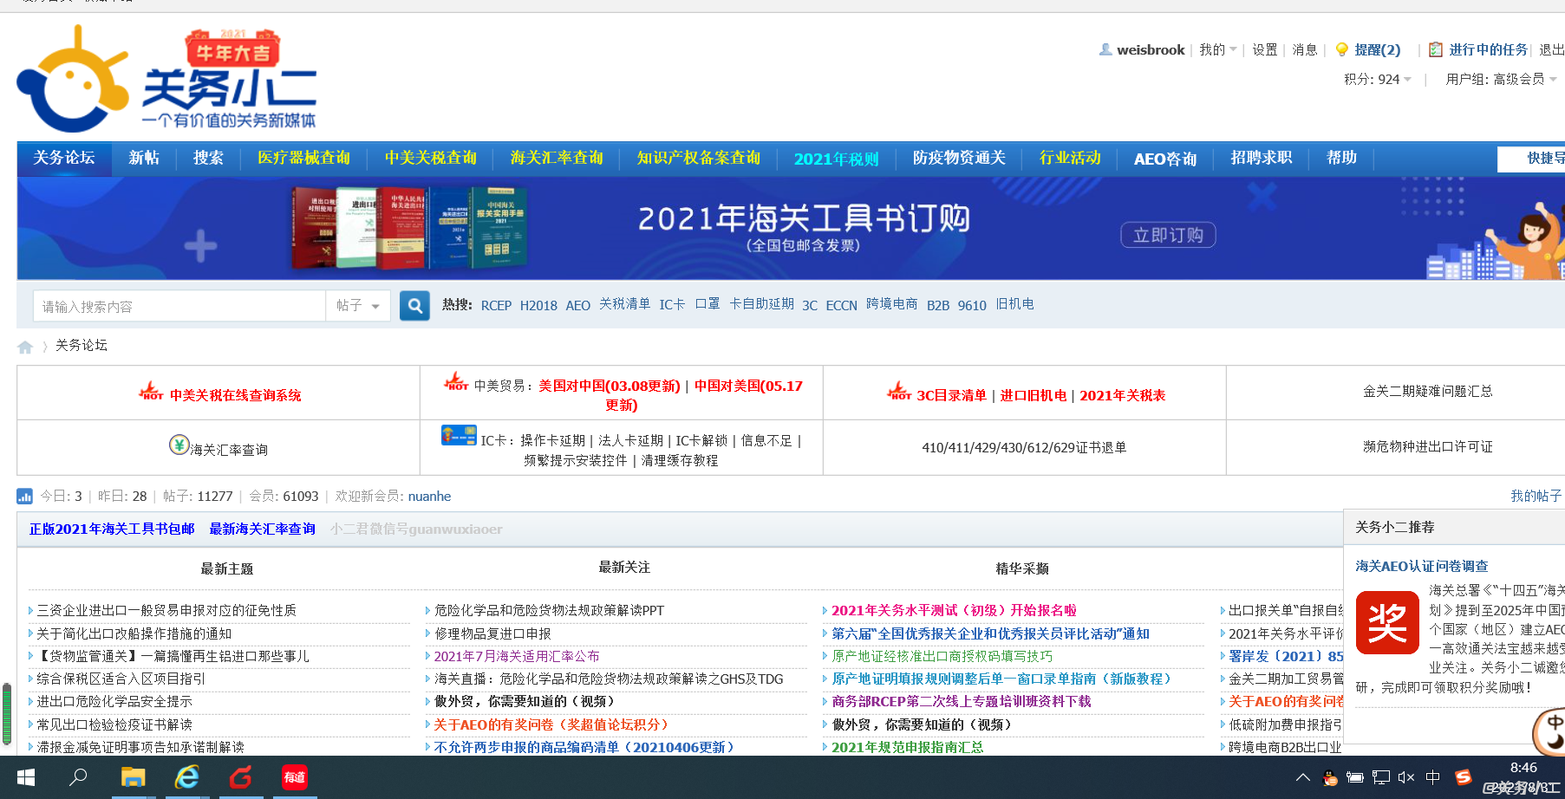The image size is (1565, 799).
Task: Click the 立即订购 banner button
Action: [x=1168, y=235]
